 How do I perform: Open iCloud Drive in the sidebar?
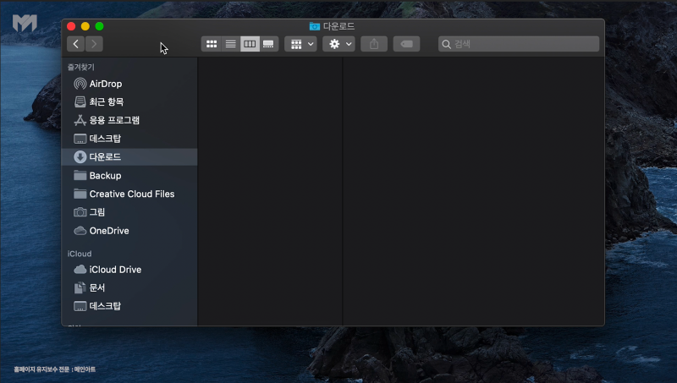click(129, 270)
